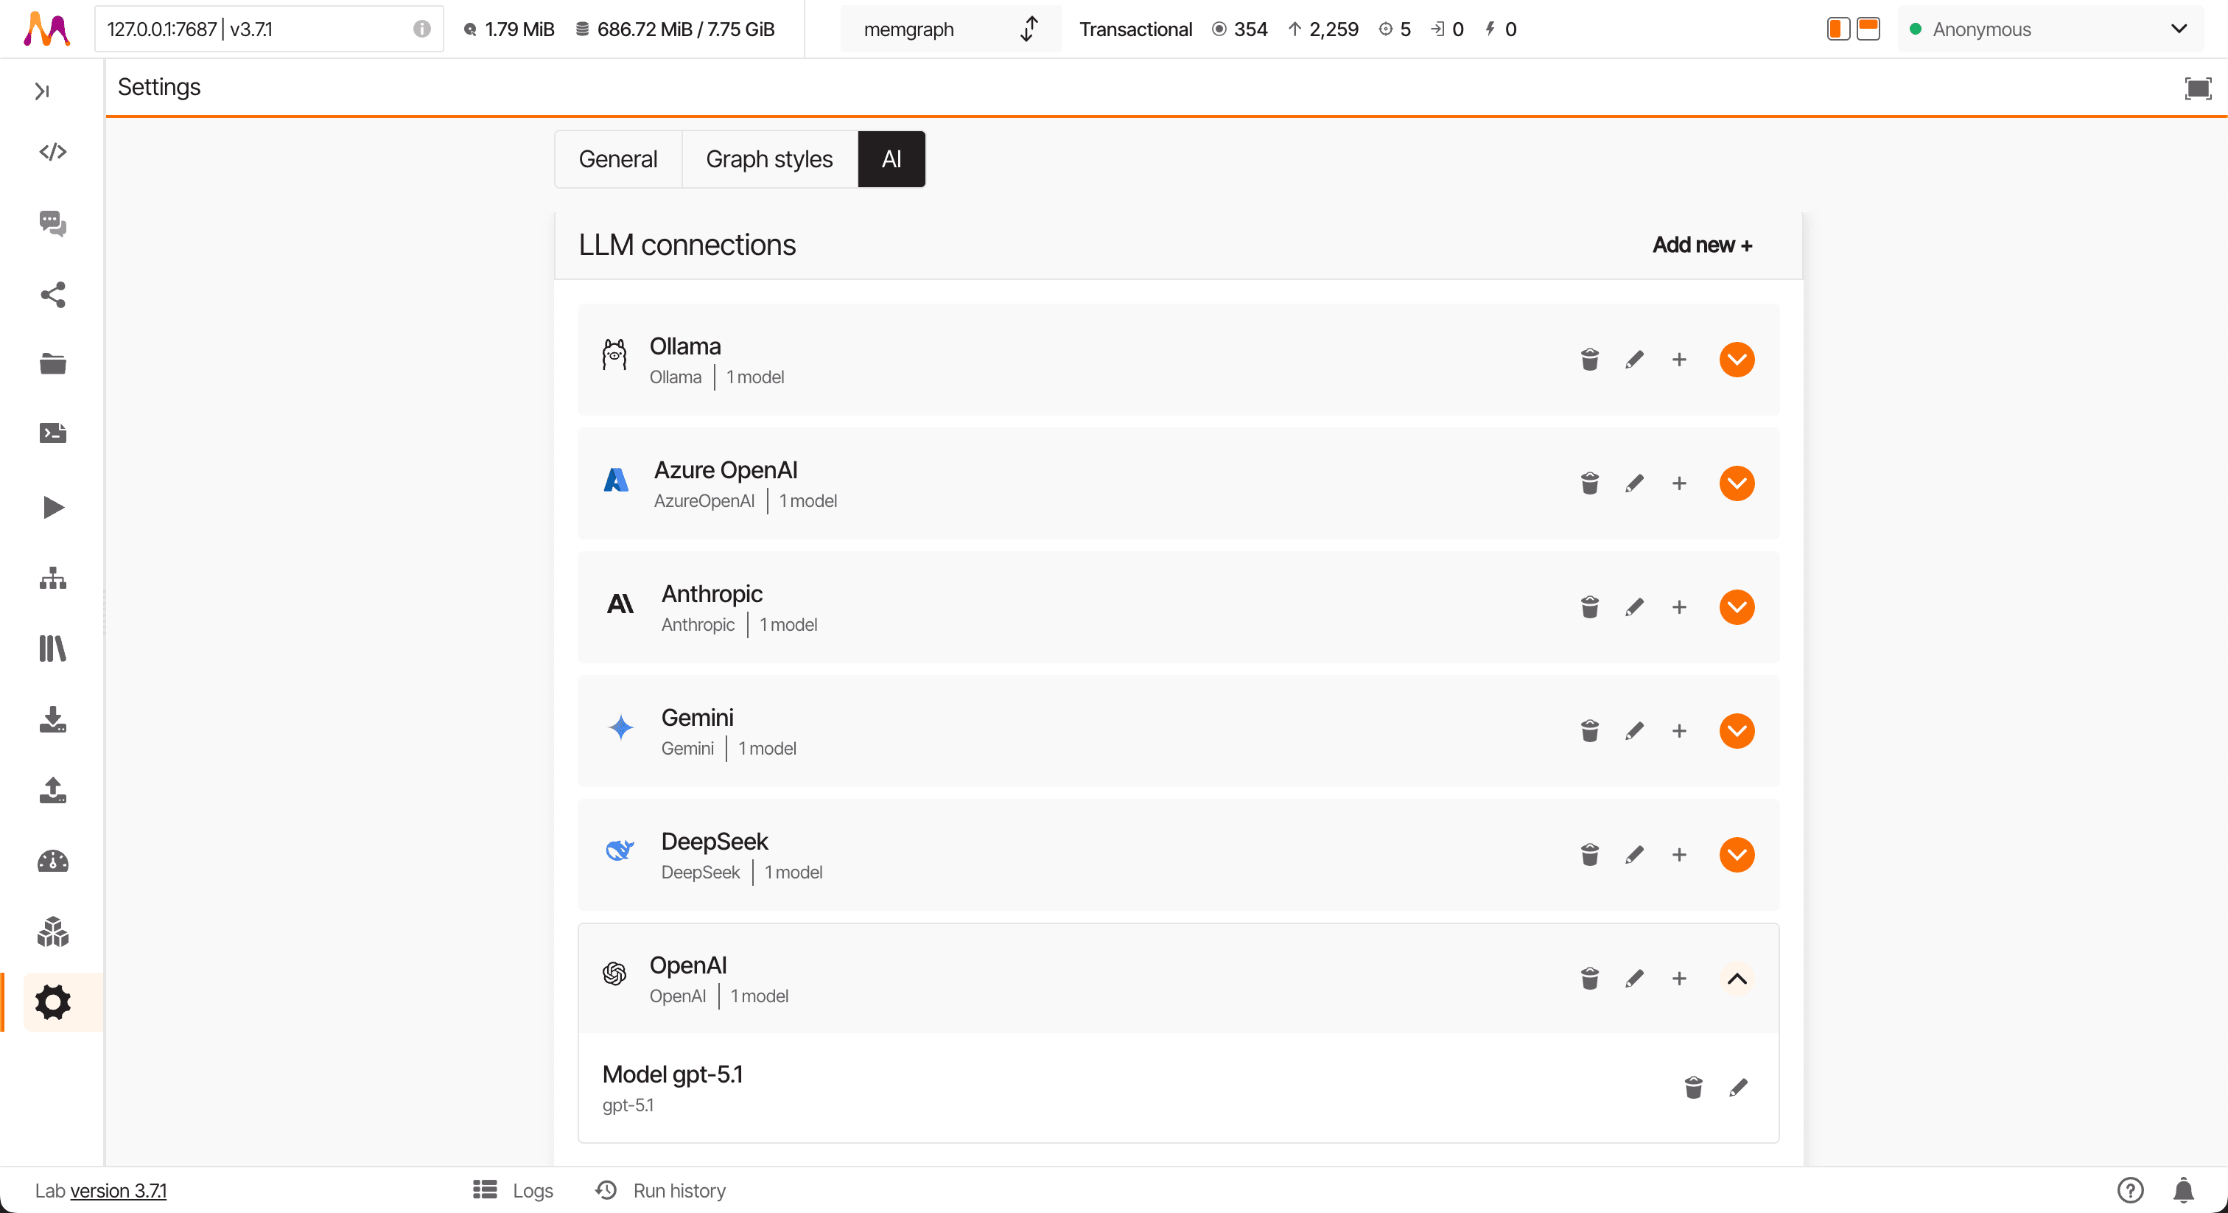Toggle fullscreen view of Settings panel
The width and height of the screenshot is (2228, 1213).
pos(2197,88)
